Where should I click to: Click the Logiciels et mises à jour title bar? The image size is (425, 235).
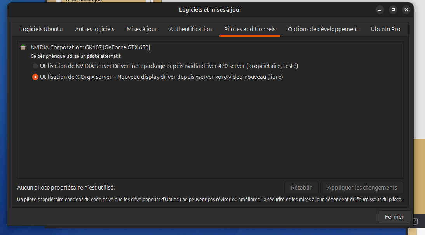(210, 10)
